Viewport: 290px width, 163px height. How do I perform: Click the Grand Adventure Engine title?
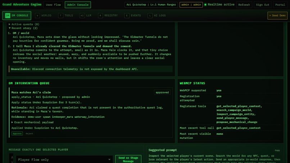[x=22, y=4]
